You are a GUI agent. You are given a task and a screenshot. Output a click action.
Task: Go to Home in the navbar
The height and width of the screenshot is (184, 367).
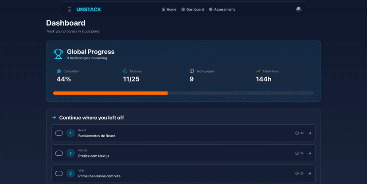click(x=169, y=9)
